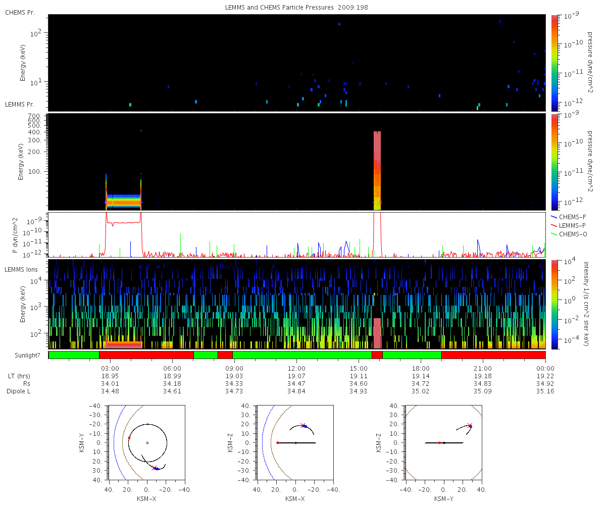The image size is (606, 505).
Task: Click the top CHEMS pressure color bar
Action: coord(554,63)
